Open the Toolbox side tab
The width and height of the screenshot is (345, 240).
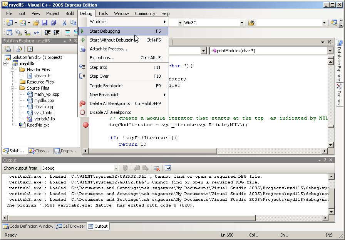[339, 95]
